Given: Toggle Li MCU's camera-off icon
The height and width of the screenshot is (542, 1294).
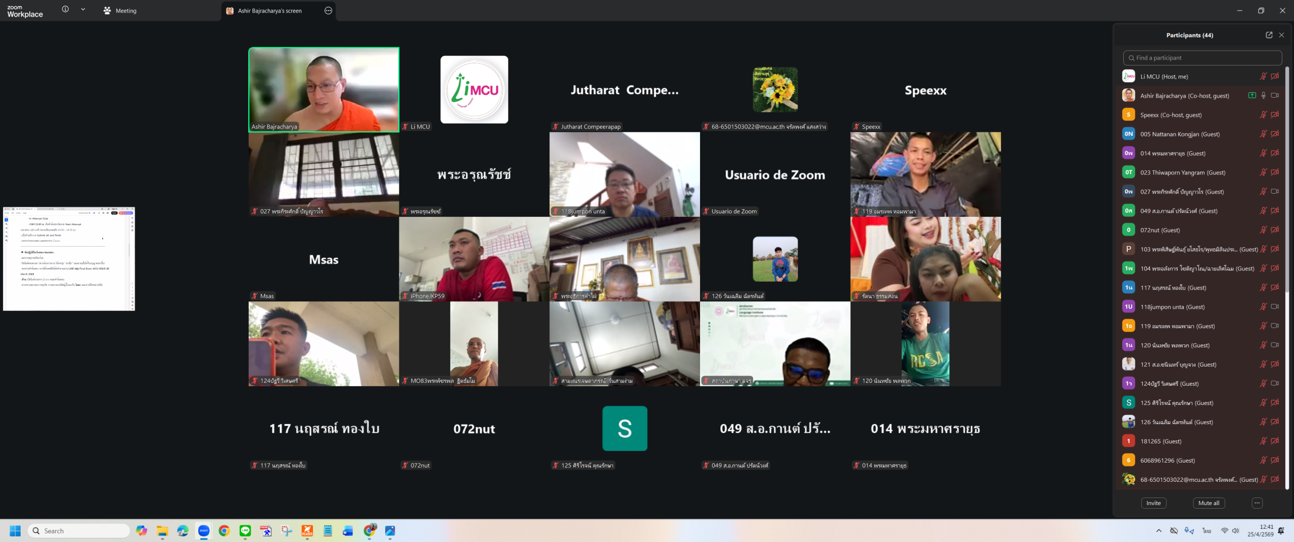Looking at the screenshot, I should coord(1275,76).
